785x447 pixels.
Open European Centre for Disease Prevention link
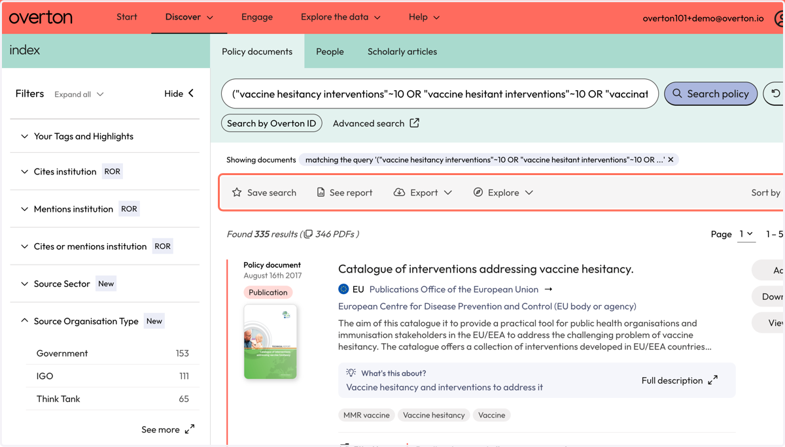point(487,306)
